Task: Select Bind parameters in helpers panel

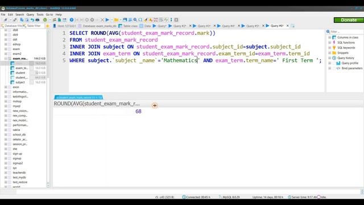Action: [x=352, y=68]
